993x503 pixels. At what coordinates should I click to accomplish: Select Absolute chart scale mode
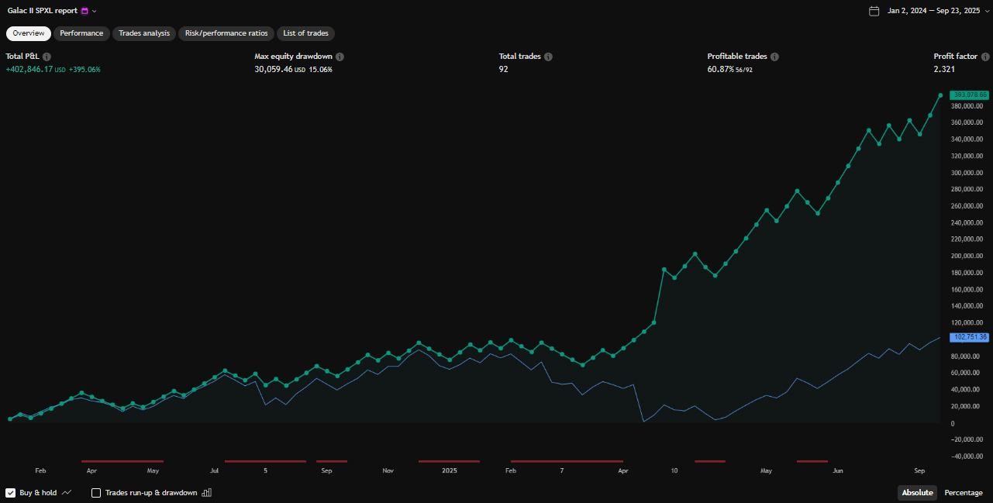[x=917, y=493]
